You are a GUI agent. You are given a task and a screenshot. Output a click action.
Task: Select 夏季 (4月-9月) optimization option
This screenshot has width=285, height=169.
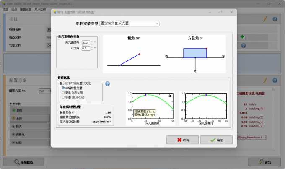[63, 92]
